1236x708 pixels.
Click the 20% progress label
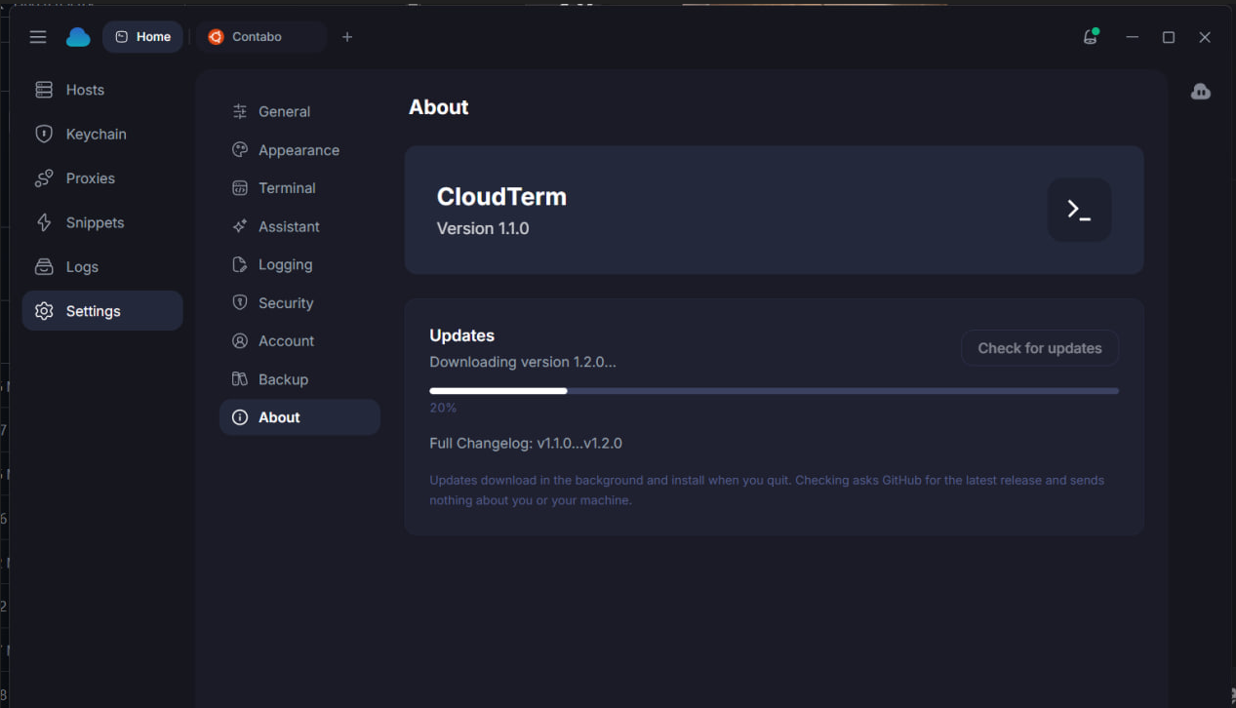tap(443, 408)
